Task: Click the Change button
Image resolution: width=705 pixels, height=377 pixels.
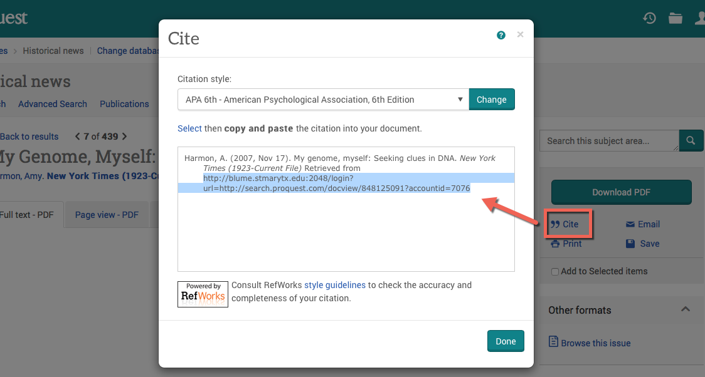Action: (x=492, y=99)
